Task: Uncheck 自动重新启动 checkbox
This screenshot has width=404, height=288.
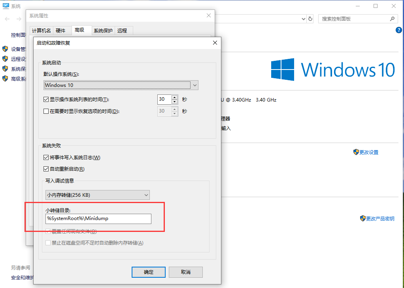Action: (x=46, y=169)
